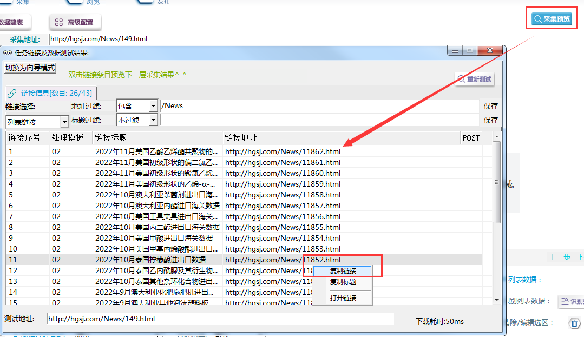Click the 链接地址 column header
584x337 pixels.
click(342, 138)
